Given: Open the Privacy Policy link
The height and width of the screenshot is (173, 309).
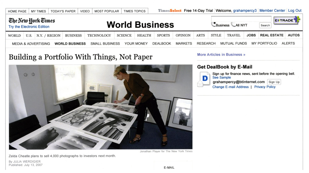Looking at the screenshot, I should pyautogui.click(x=265, y=87).
